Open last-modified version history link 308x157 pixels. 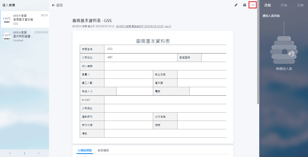tap(144, 26)
